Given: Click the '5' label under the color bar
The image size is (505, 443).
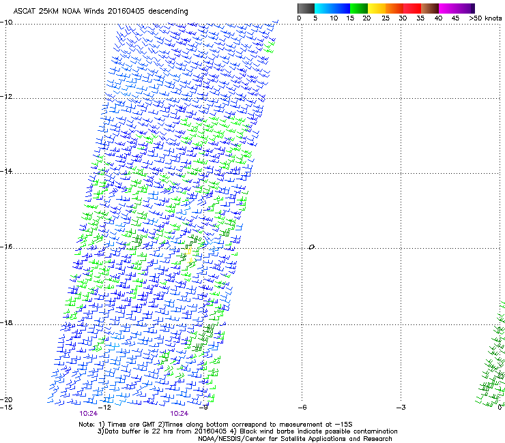Looking at the screenshot, I should point(315,18).
